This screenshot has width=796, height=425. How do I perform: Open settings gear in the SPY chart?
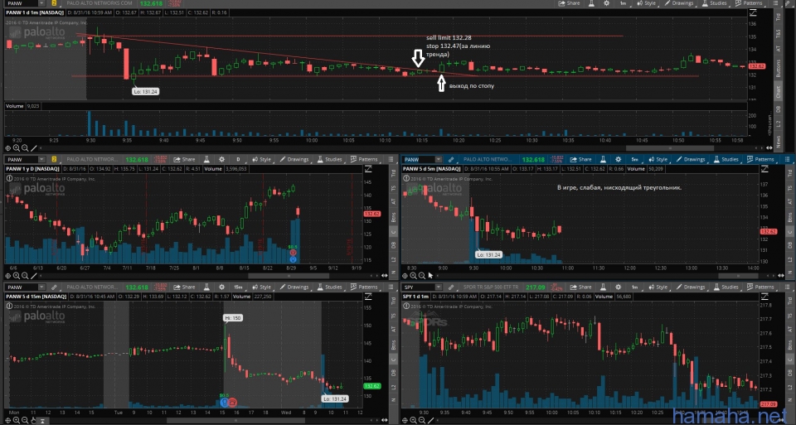point(619,287)
